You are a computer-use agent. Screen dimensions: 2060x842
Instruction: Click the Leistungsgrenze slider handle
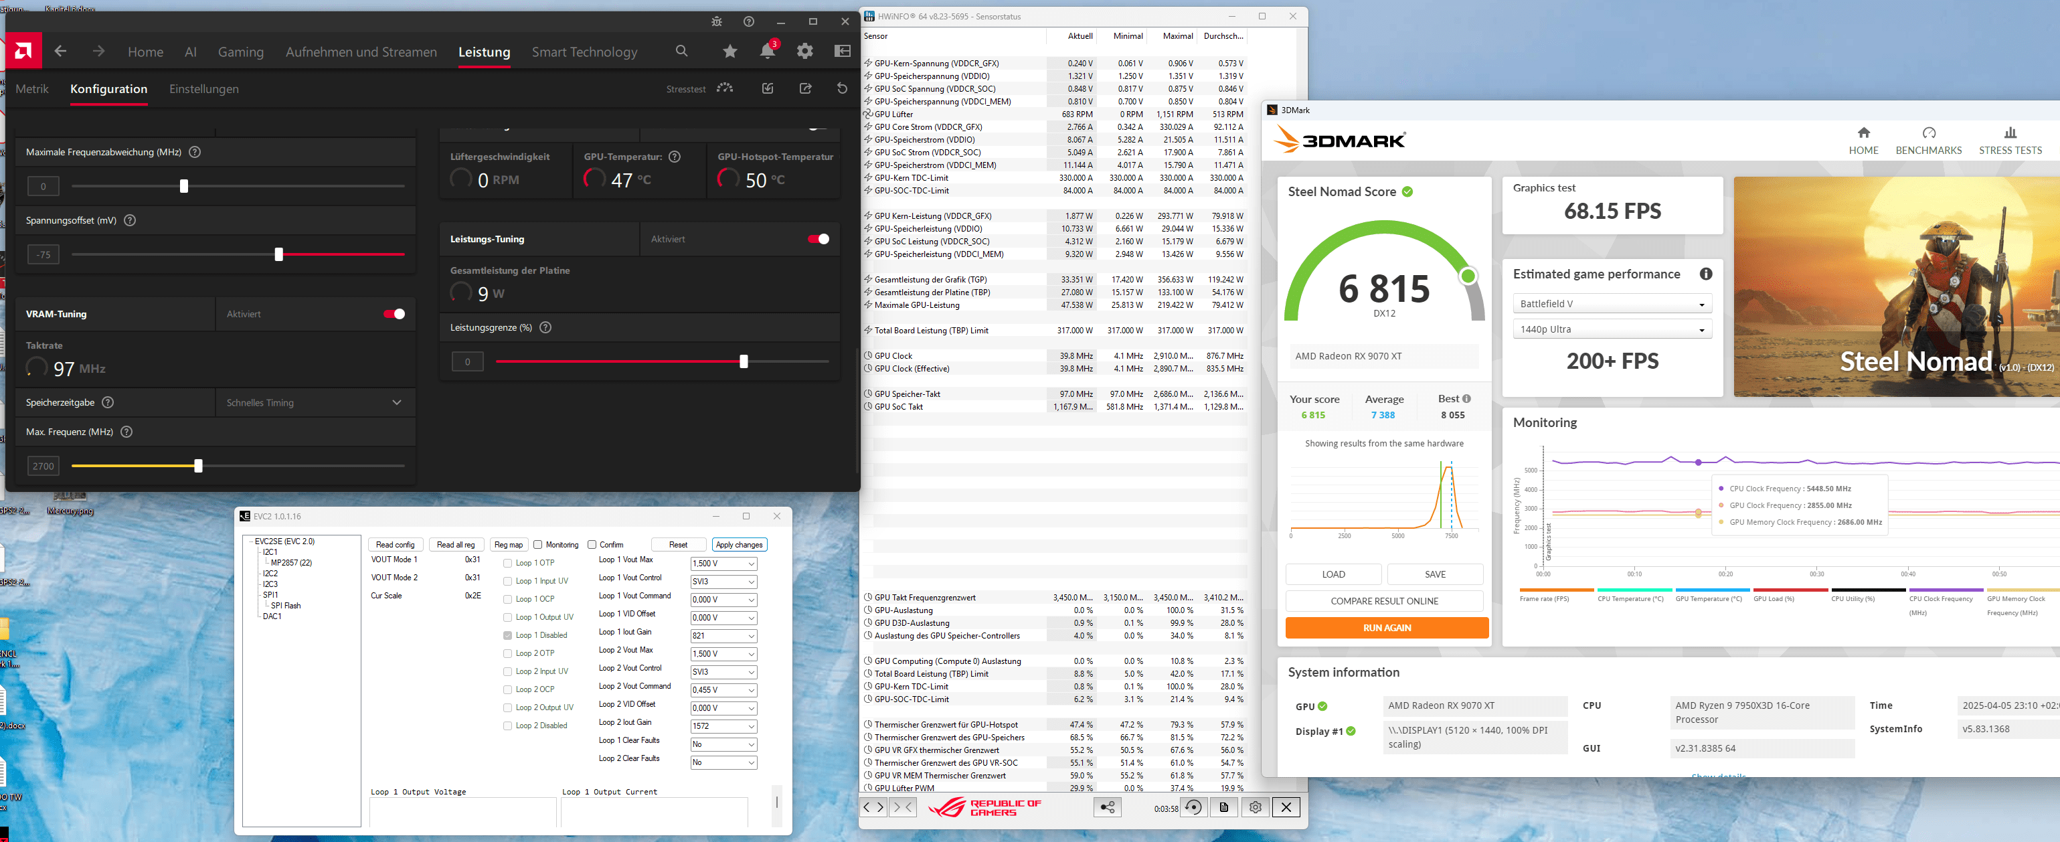744,361
